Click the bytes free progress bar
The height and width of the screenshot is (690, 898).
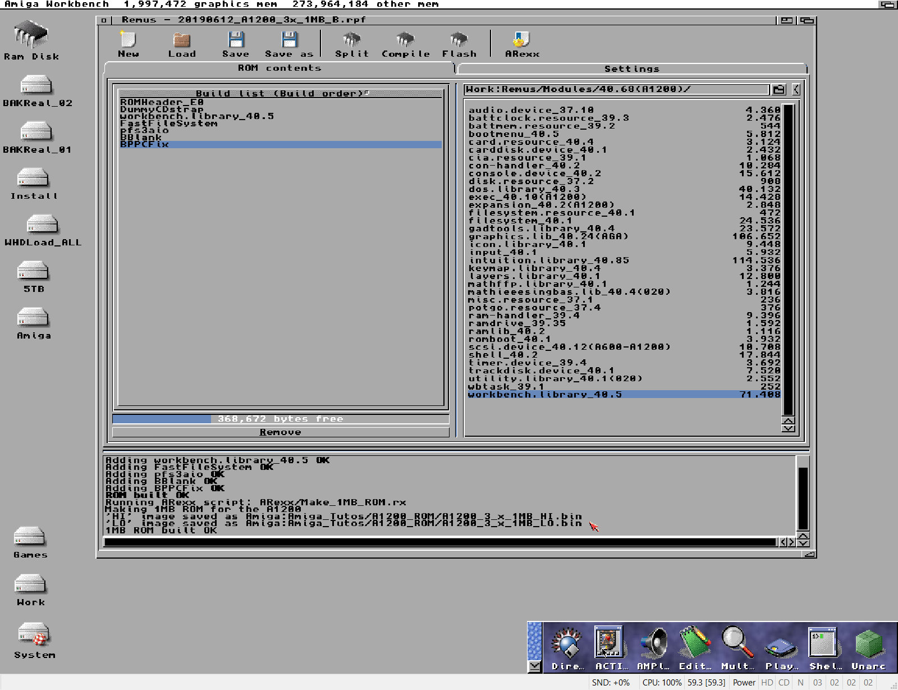click(281, 419)
